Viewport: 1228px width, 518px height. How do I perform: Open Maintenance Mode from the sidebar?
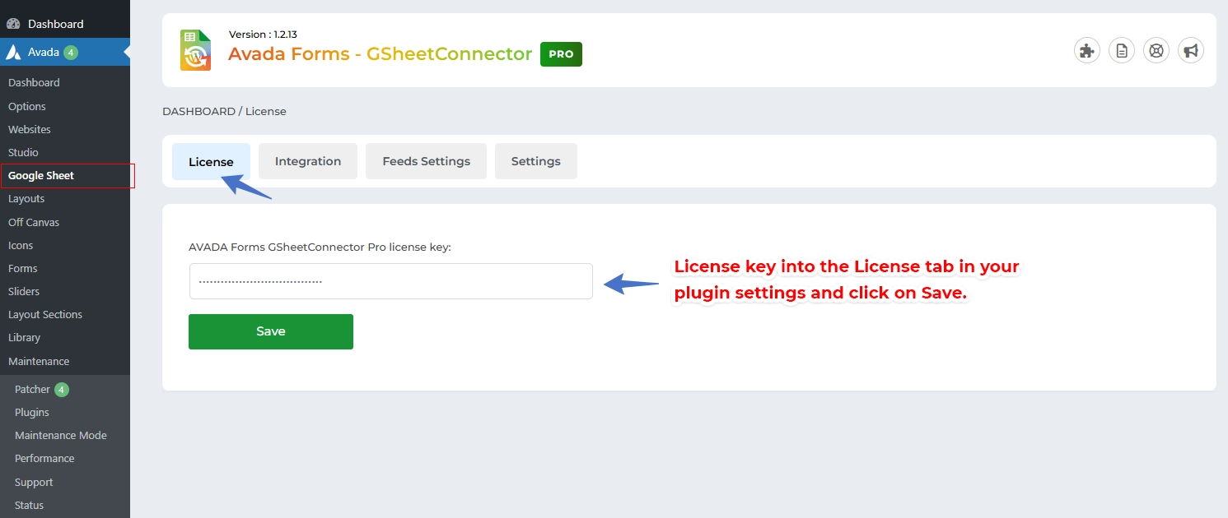click(x=61, y=435)
